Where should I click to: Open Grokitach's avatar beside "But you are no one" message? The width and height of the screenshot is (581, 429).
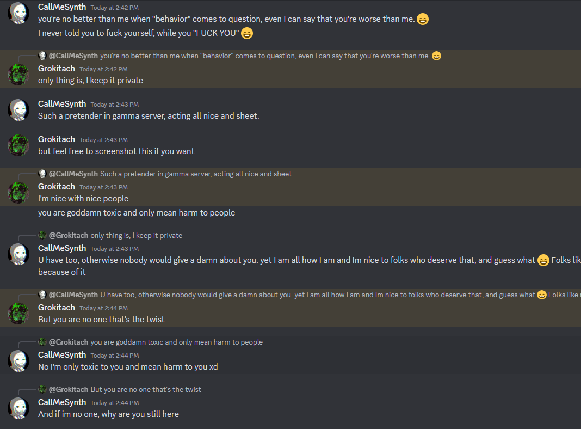(18, 313)
